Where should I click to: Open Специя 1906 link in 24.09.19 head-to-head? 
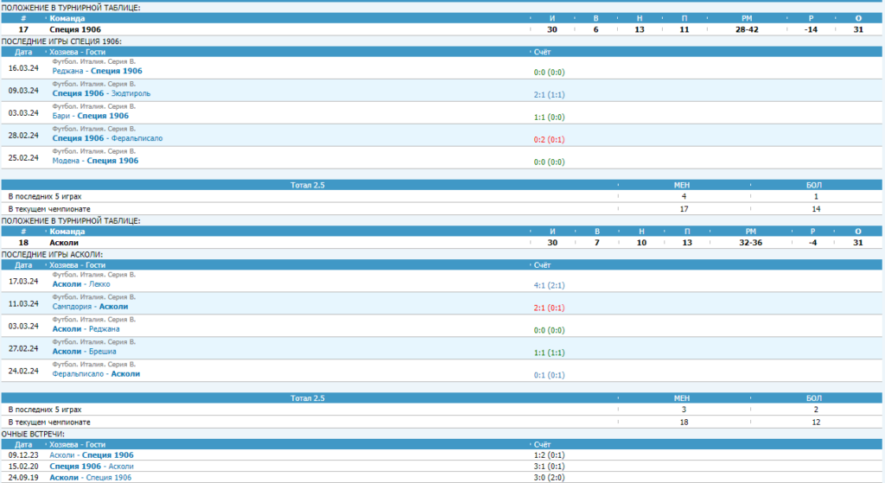(x=108, y=478)
